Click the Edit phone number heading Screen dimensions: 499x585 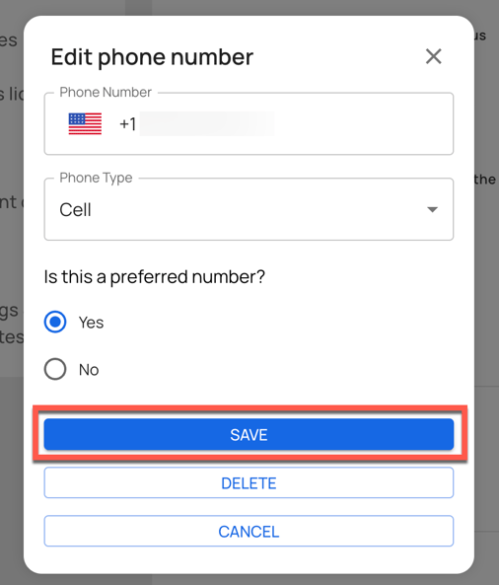[152, 57]
